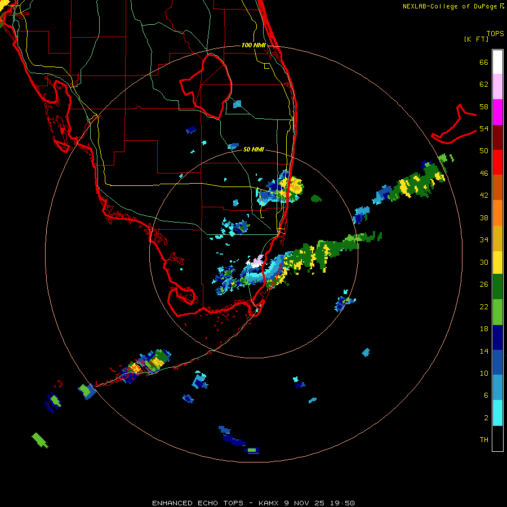Click the legend value 54
The height and width of the screenshot is (507, 507).
484,128
